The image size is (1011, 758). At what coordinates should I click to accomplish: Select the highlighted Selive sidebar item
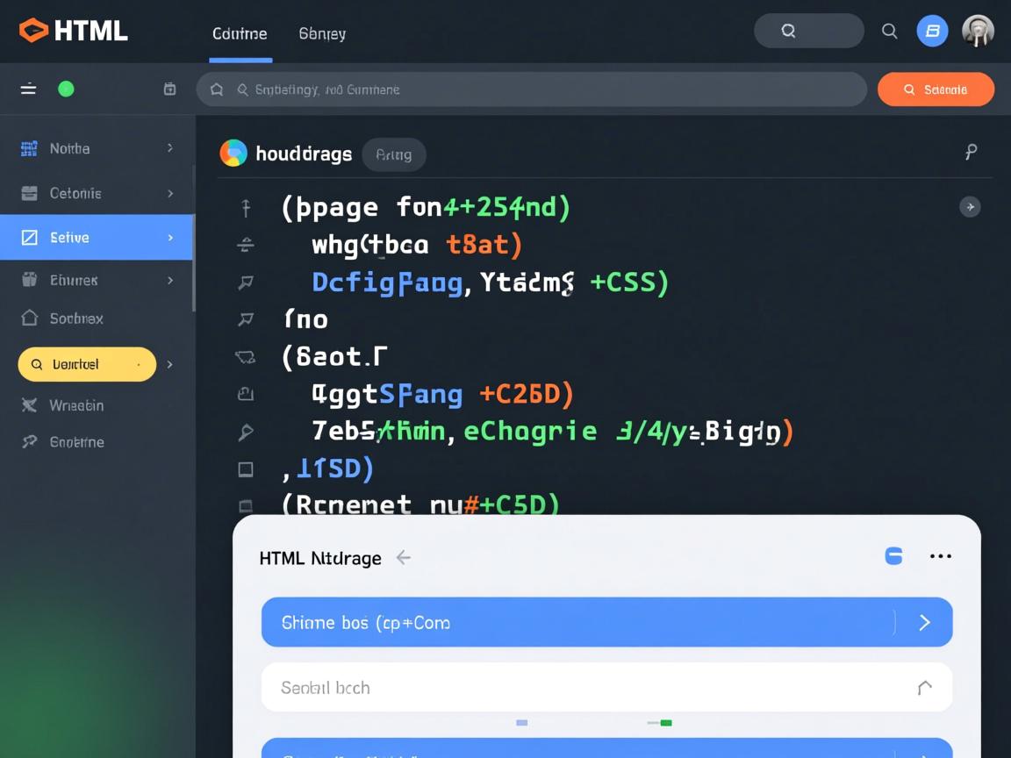coord(97,238)
